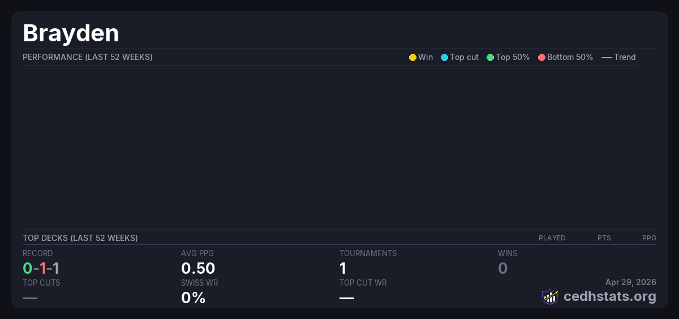This screenshot has height=319, width=679.
Task: Click the Performance (Last 52 Weeks) header
Action: (88, 57)
